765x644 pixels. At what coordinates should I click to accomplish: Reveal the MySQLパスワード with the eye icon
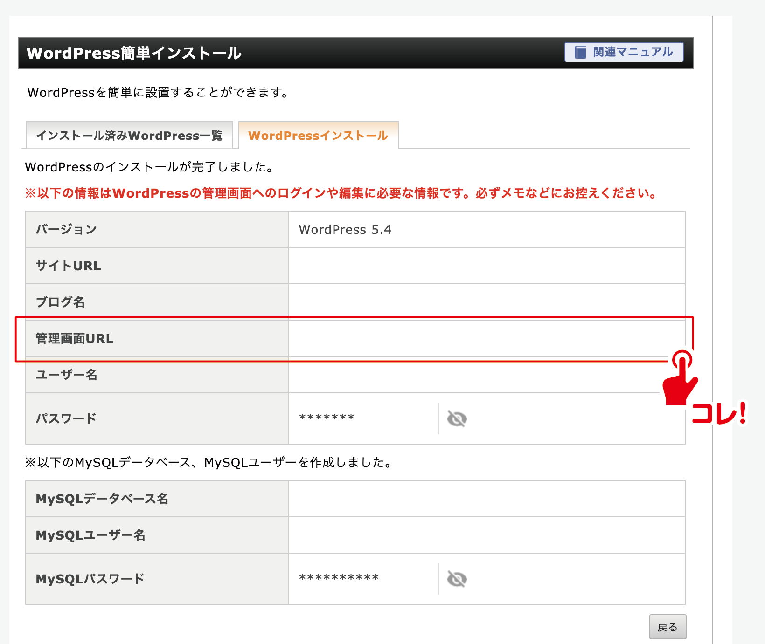457,579
